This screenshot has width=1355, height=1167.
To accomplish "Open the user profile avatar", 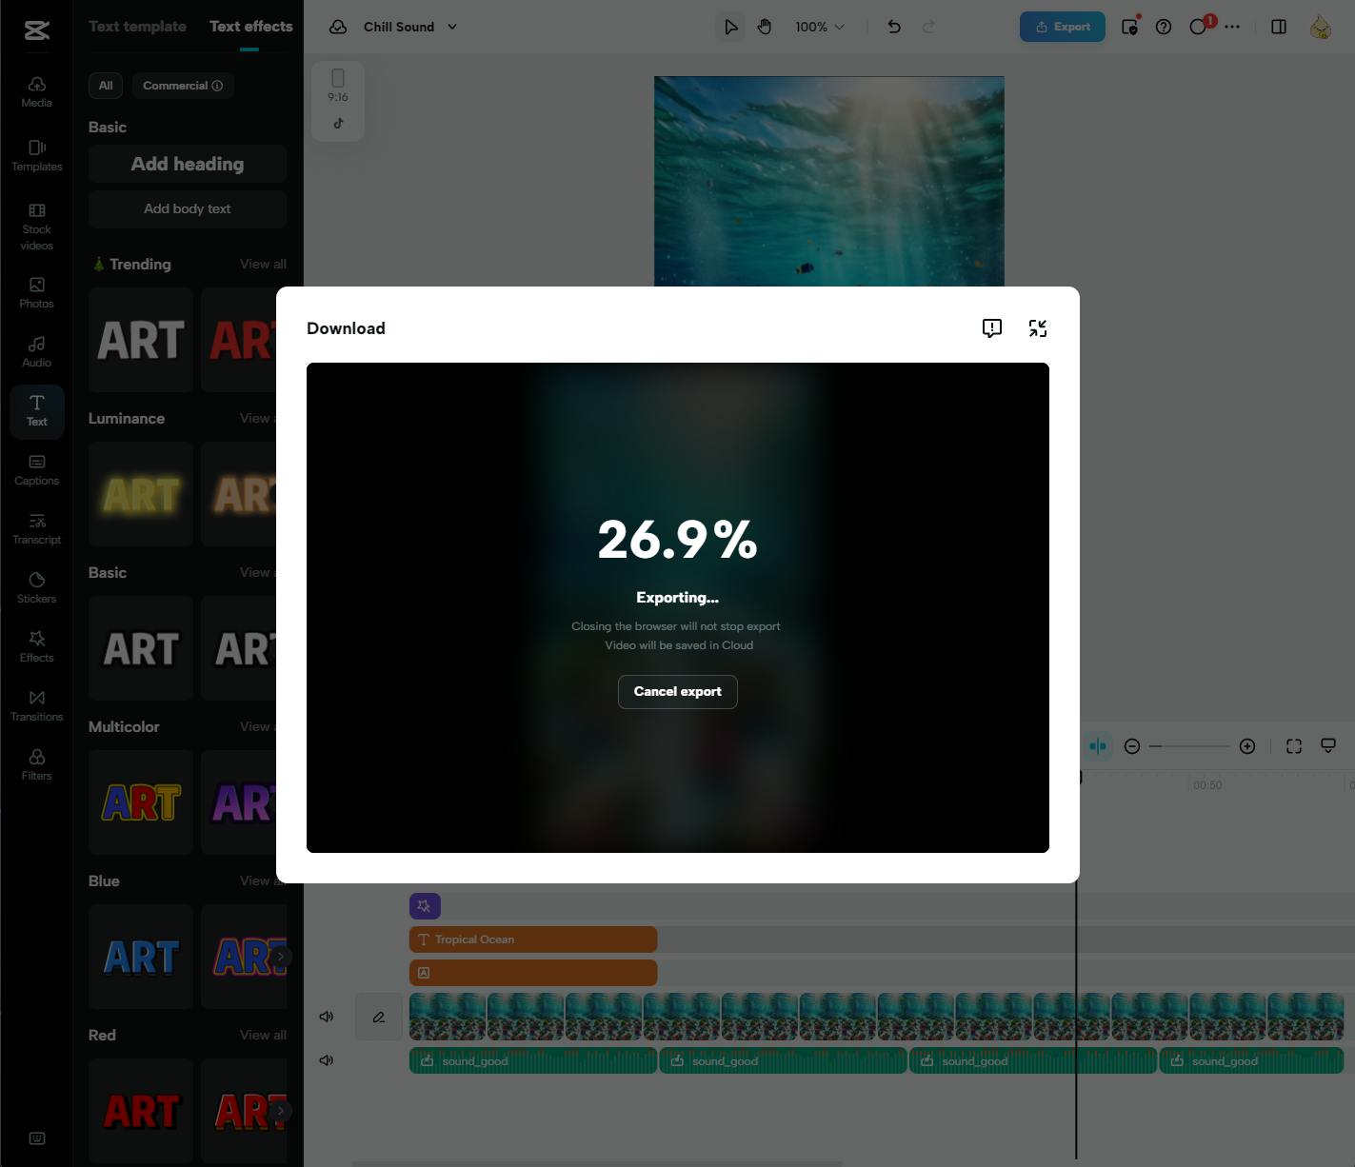I will point(1321,27).
